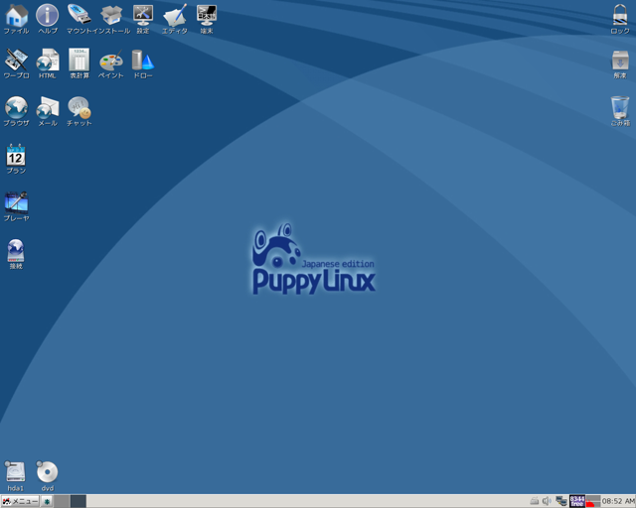The image size is (636, 508).
Task: Click the red CPU load graph
Action: pos(593,501)
